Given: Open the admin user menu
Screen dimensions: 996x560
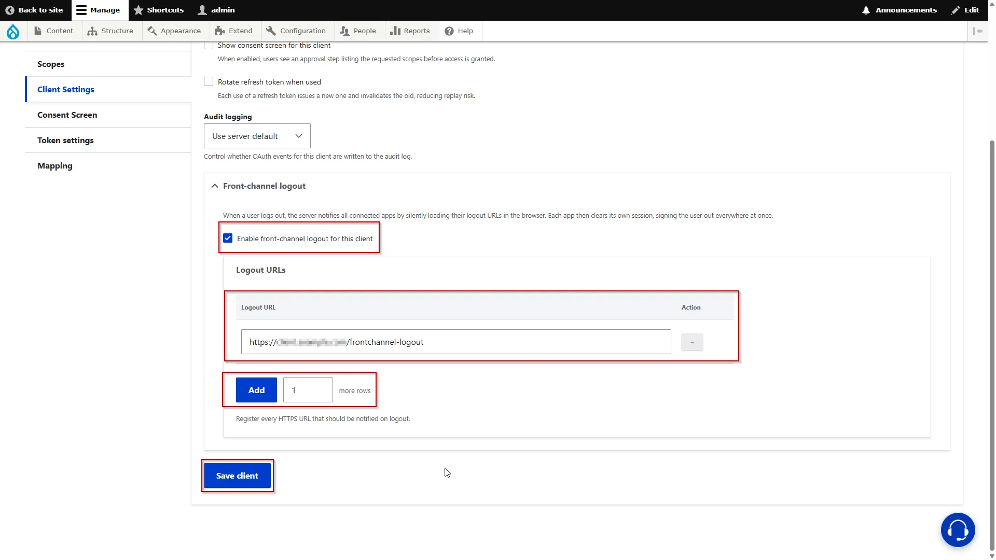Looking at the screenshot, I should coord(217,10).
